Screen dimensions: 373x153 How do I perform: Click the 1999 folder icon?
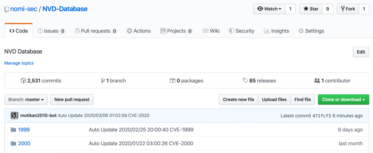[x=13, y=130]
